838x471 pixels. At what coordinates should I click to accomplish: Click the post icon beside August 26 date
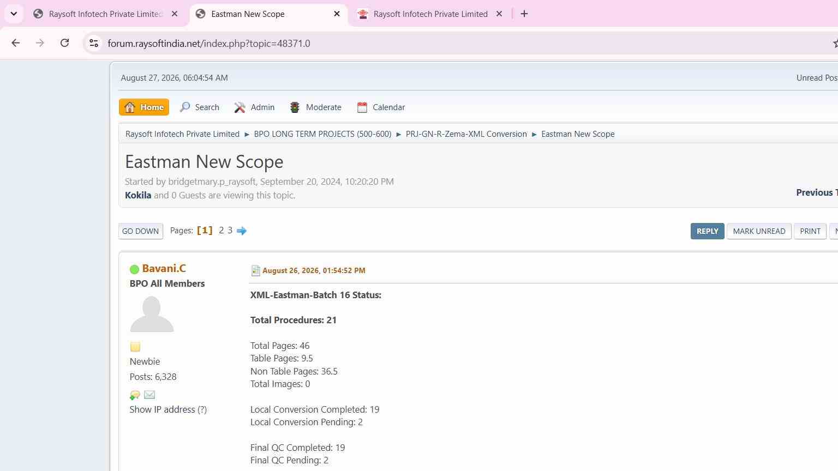coord(255,270)
